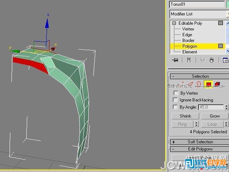Click the By Angle spinner arrows
The width and height of the screenshot is (229, 172).
(226, 107)
